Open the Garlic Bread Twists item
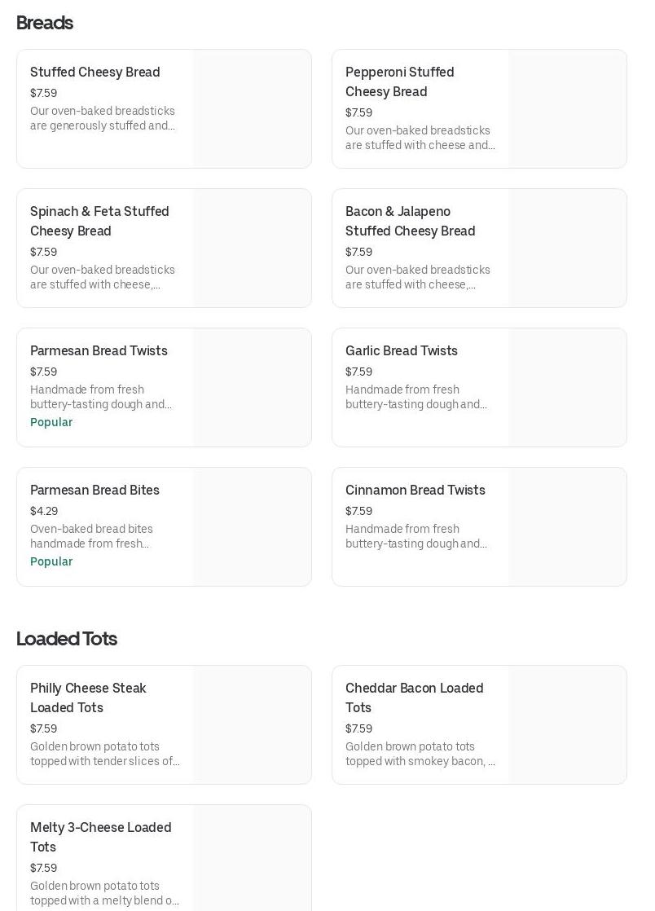This screenshot has width=655, height=911. click(x=402, y=351)
